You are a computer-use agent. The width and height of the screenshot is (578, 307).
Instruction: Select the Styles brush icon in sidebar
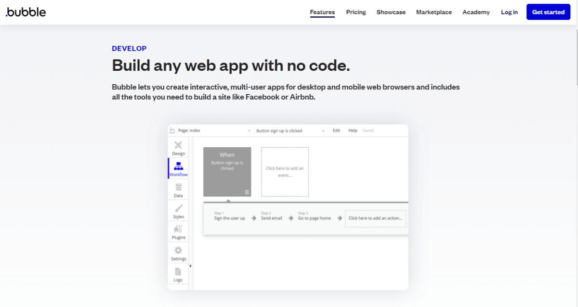(x=178, y=208)
